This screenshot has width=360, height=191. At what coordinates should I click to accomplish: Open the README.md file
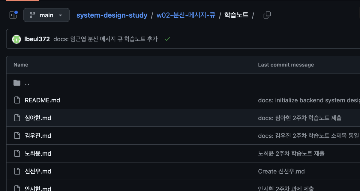[42, 100]
